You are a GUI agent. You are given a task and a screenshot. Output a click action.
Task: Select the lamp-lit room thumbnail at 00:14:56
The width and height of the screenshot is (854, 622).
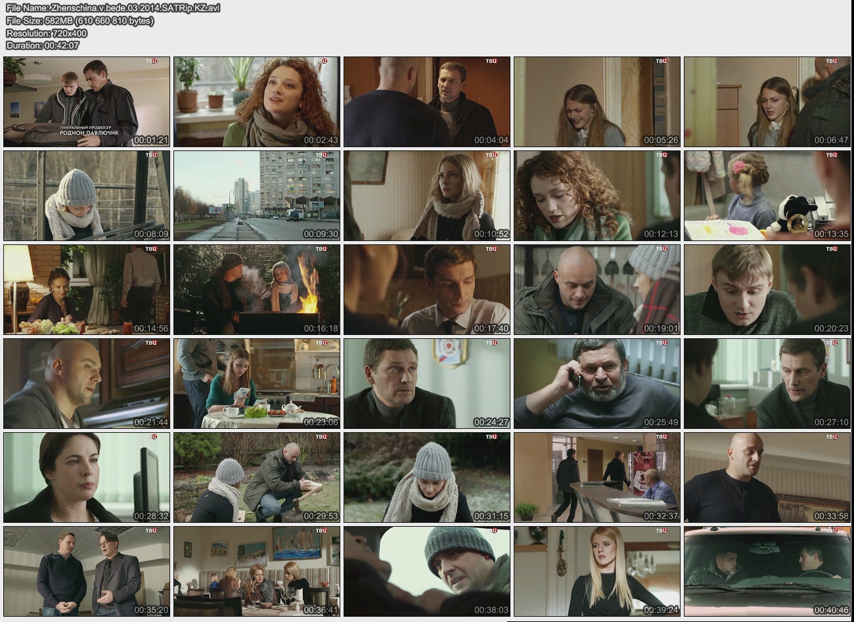(87, 290)
